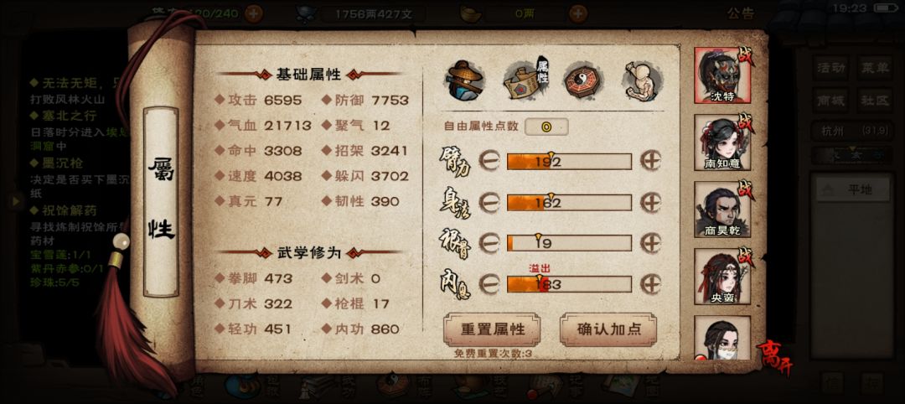Open the yin-yang bagua tab icon

click(582, 80)
